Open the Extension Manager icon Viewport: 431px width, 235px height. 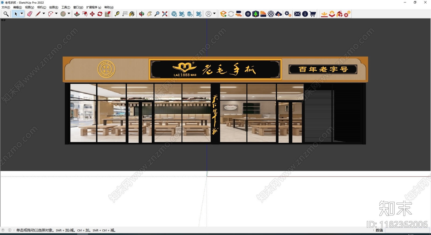[199, 14]
